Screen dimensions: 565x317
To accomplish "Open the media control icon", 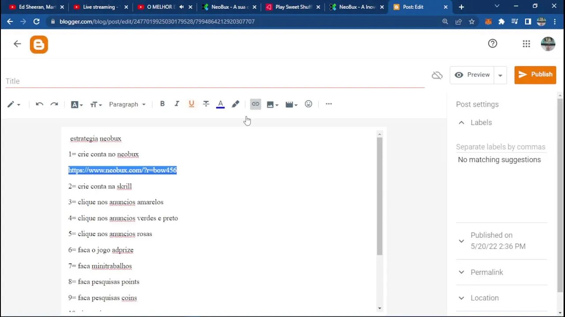I will [x=515, y=22].
